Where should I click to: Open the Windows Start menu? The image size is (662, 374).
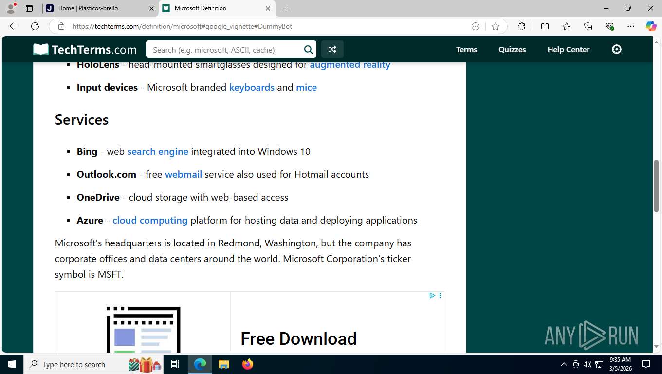(12, 364)
